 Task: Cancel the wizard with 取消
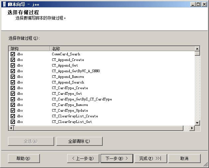click(184, 158)
